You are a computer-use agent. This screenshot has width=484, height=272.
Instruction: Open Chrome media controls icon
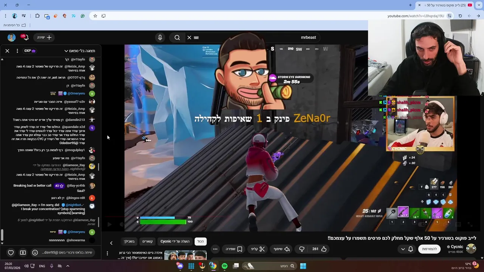coord(24,16)
